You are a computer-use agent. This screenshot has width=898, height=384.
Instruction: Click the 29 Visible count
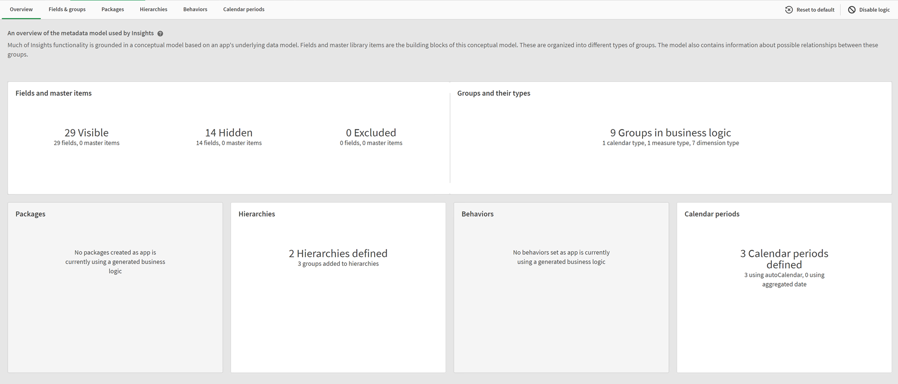tap(86, 133)
